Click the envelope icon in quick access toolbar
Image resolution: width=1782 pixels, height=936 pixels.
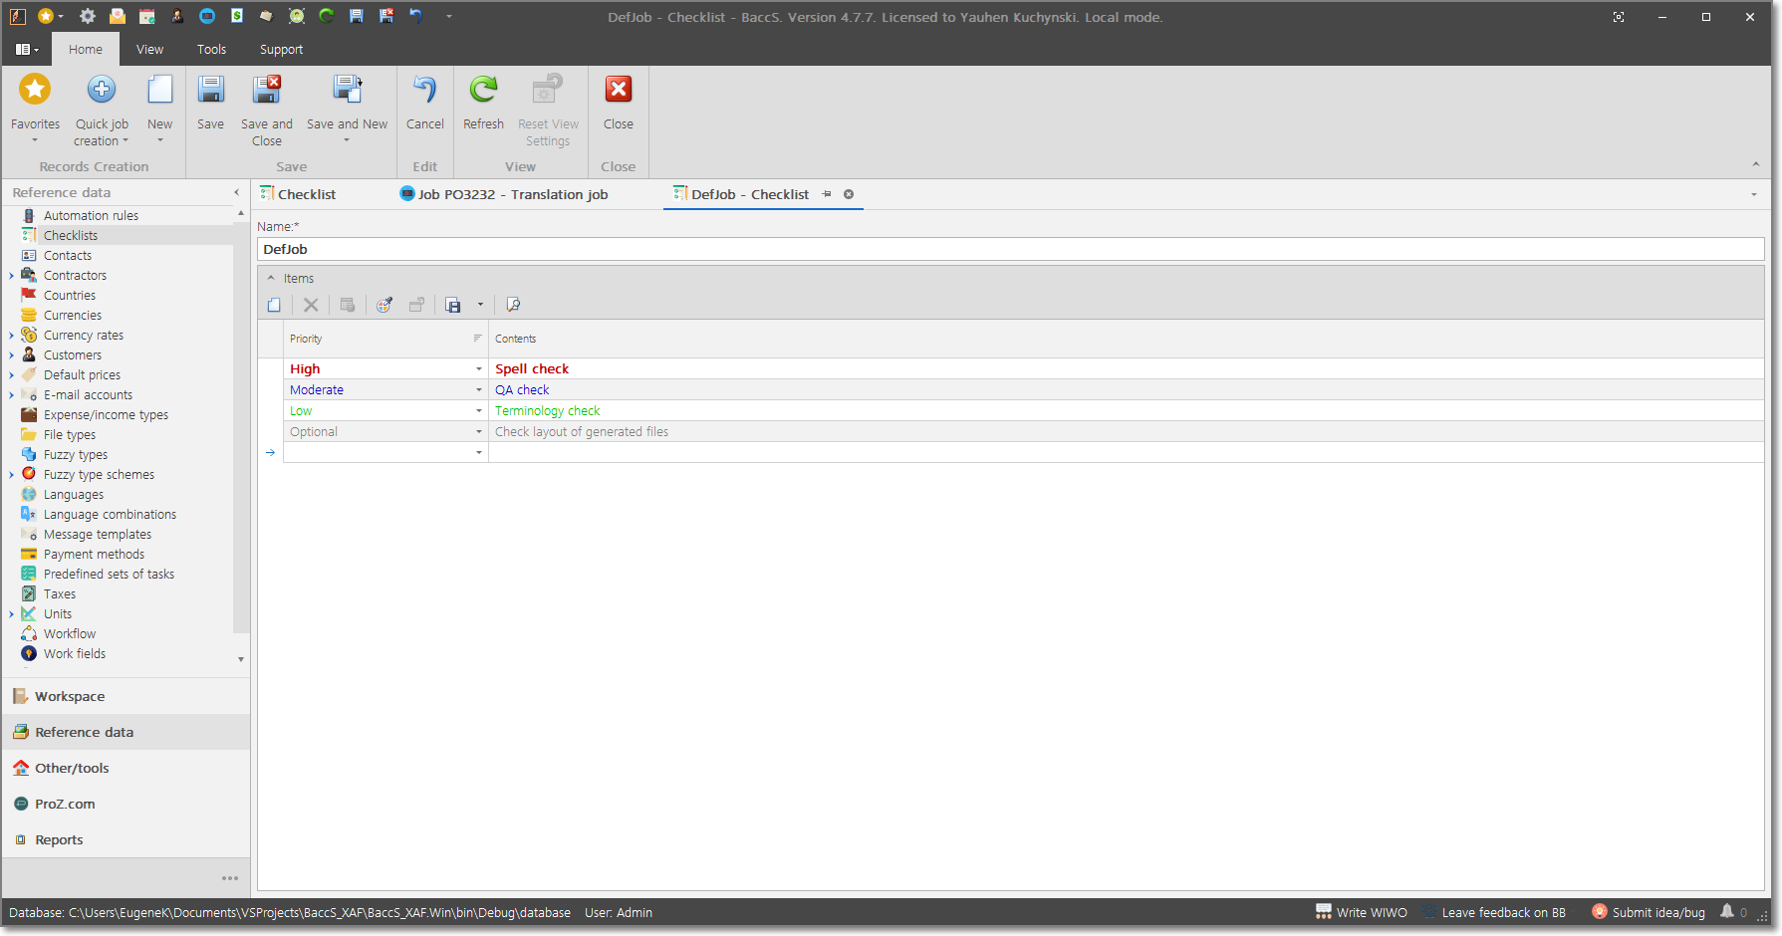[x=118, y=16]
